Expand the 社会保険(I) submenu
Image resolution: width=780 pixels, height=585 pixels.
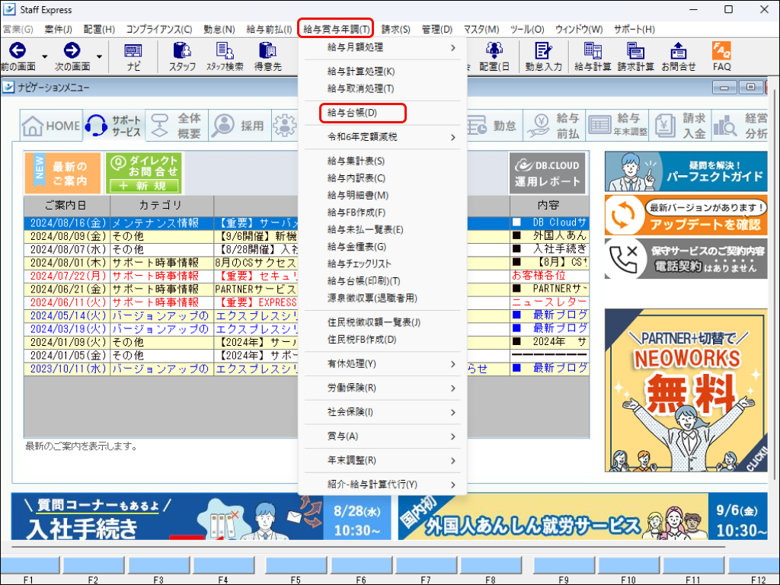pyautogui.click(x=382, y=412)
